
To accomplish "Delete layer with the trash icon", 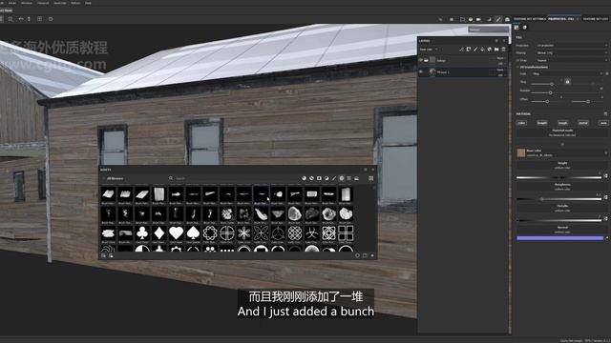I will click(503, 50).
